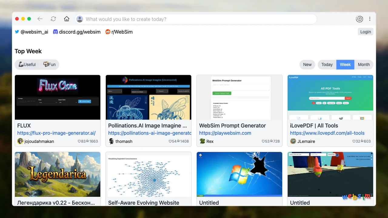Switch to the New tab
The height and width of the screenshot is (218, 388).
coord(307,64)
